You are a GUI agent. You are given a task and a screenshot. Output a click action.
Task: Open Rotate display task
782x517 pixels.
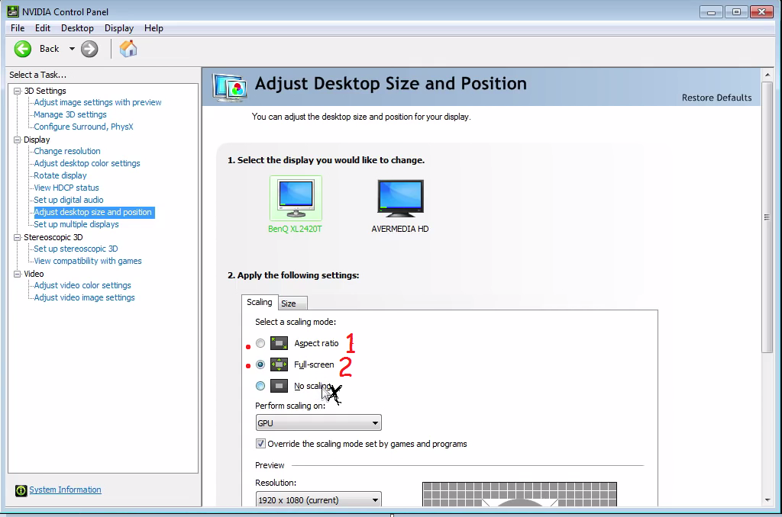coord(60,175)
